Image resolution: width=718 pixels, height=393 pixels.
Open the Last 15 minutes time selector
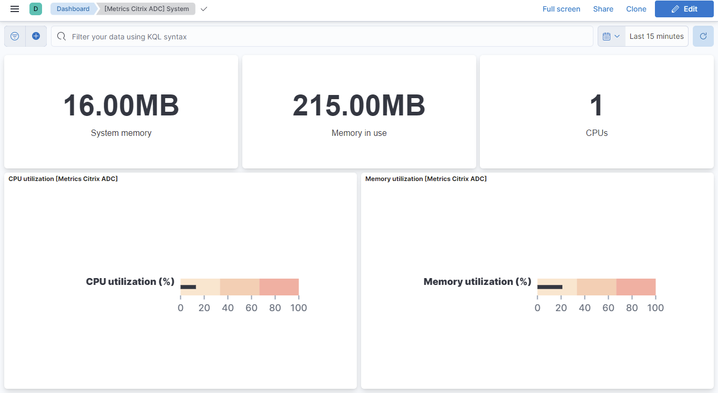[656, 36]
